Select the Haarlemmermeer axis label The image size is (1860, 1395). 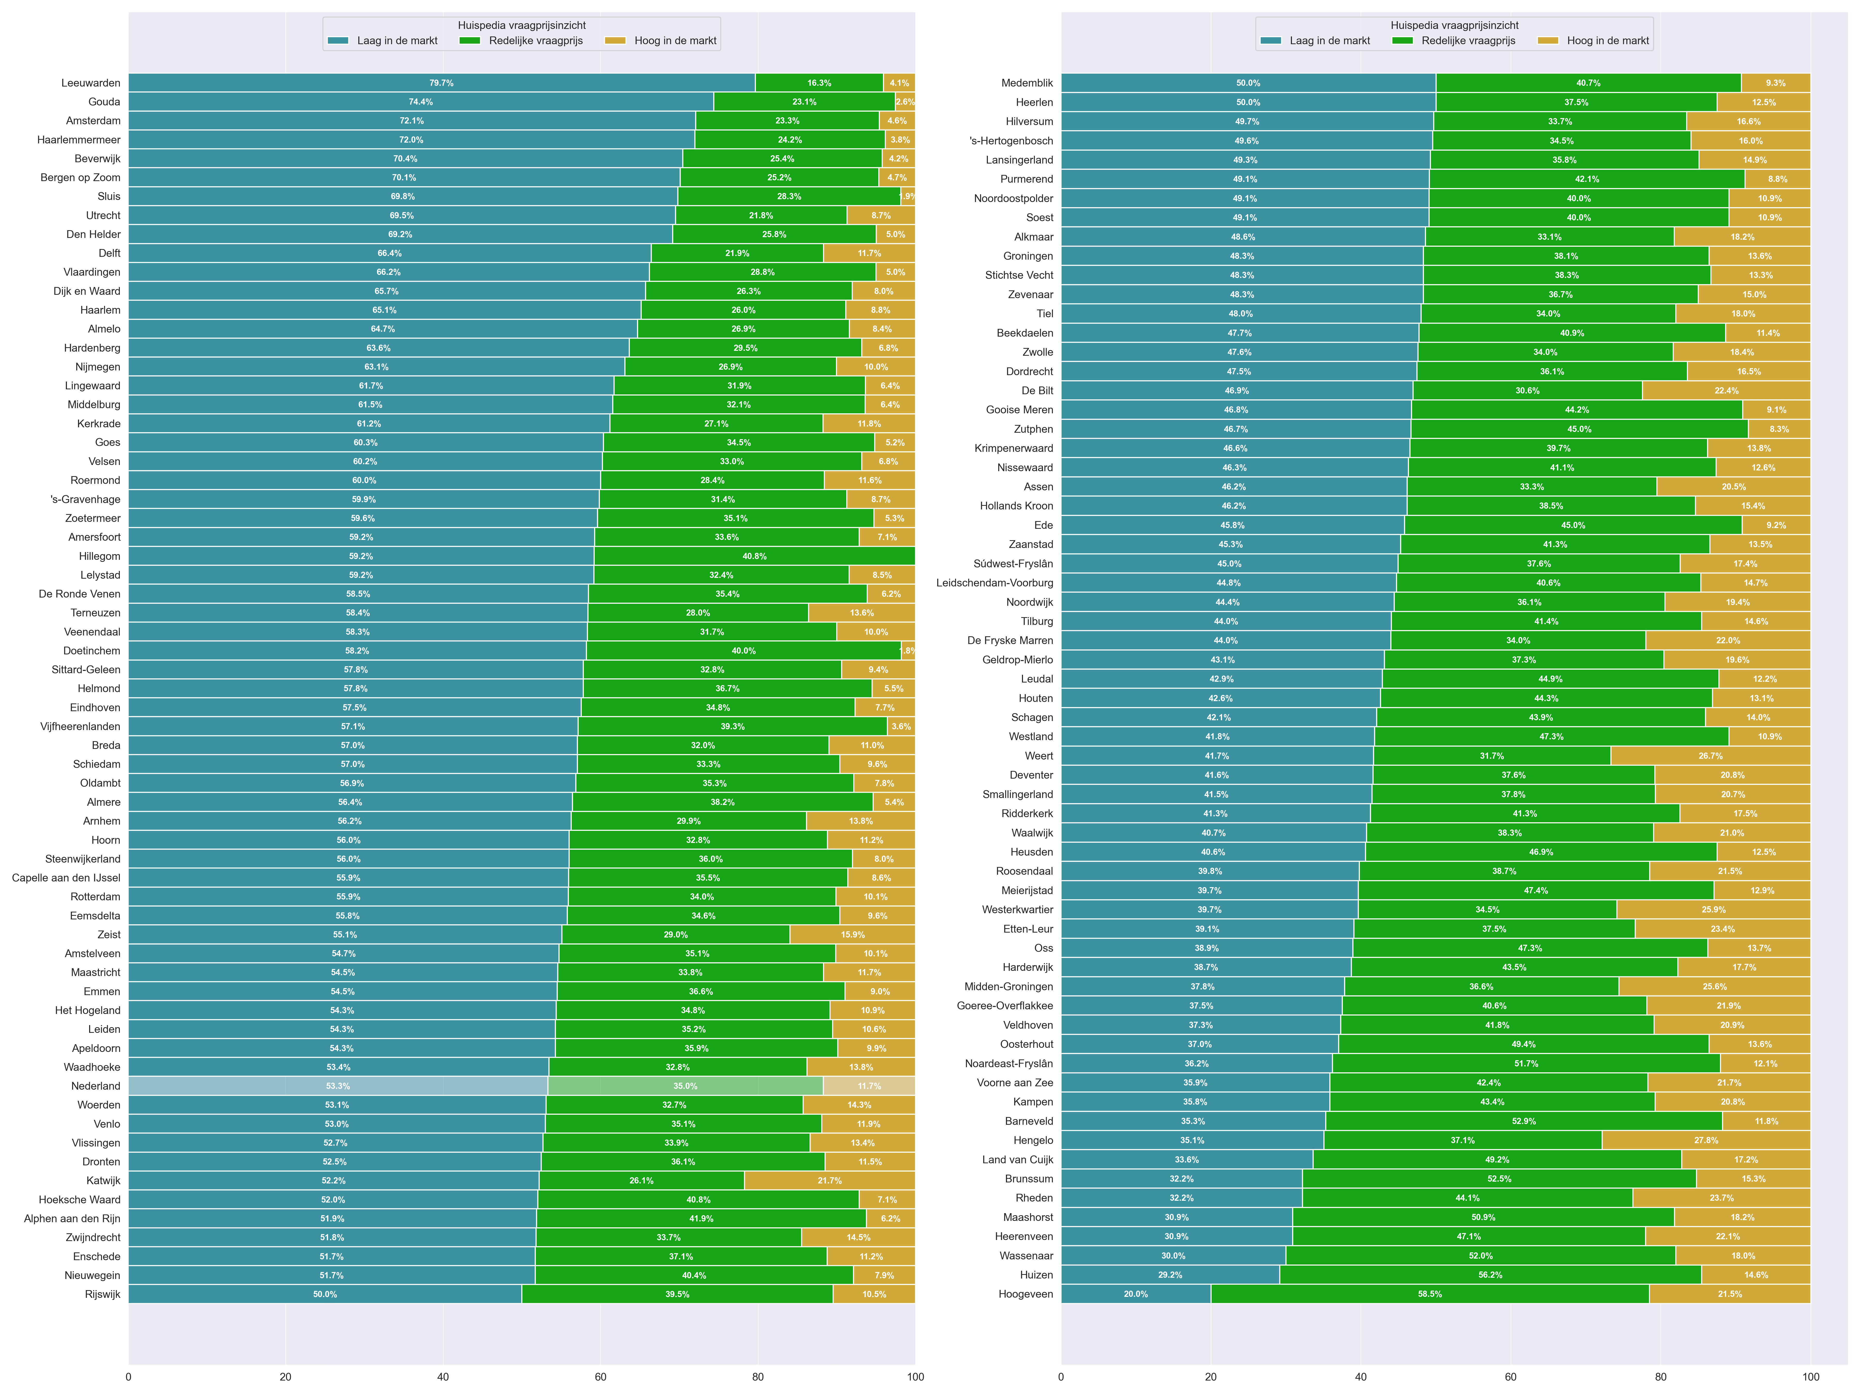(x=79, y=139)
